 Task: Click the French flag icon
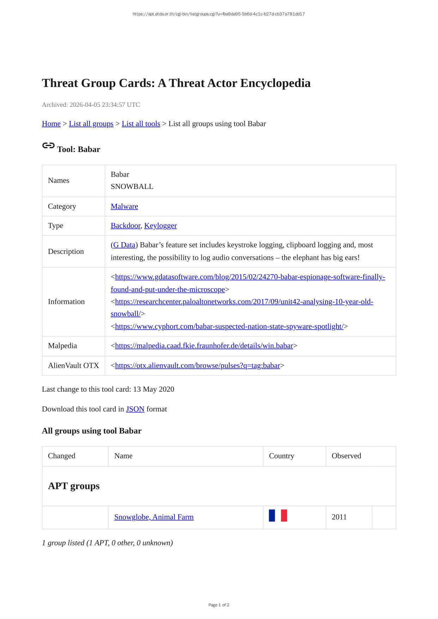(278, 516)
